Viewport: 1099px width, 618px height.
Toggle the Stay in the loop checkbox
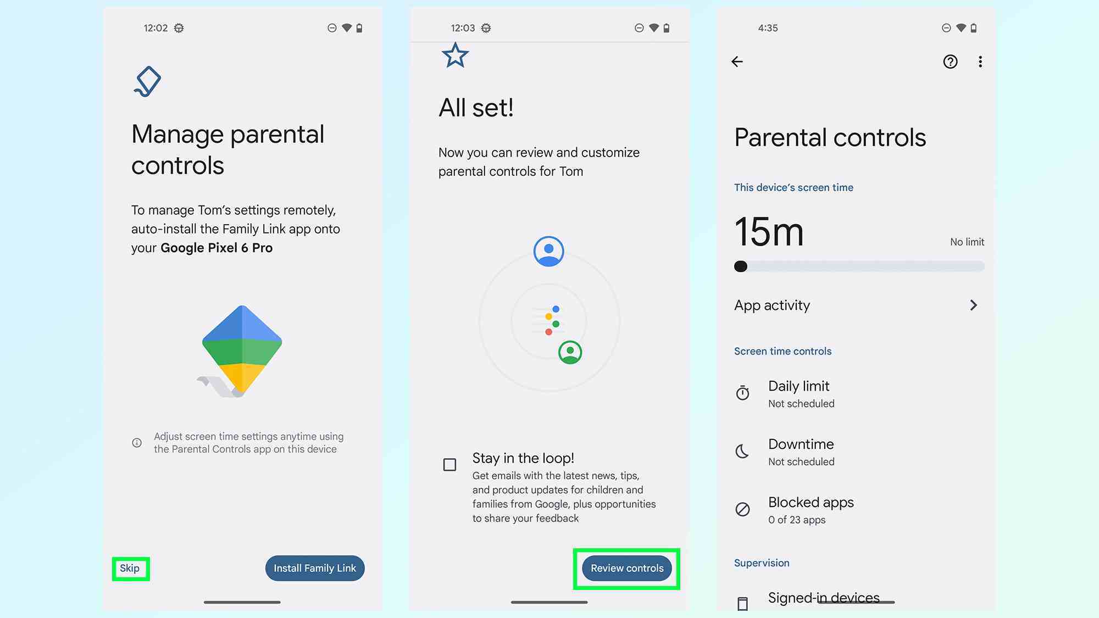pyautogui.click(x=448, y=463)
